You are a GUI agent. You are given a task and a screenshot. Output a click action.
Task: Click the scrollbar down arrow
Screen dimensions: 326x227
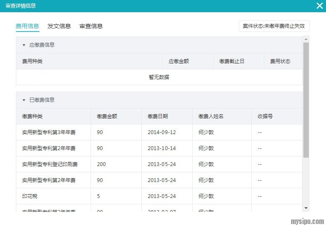pyautogui.click(x=306, y=208)
